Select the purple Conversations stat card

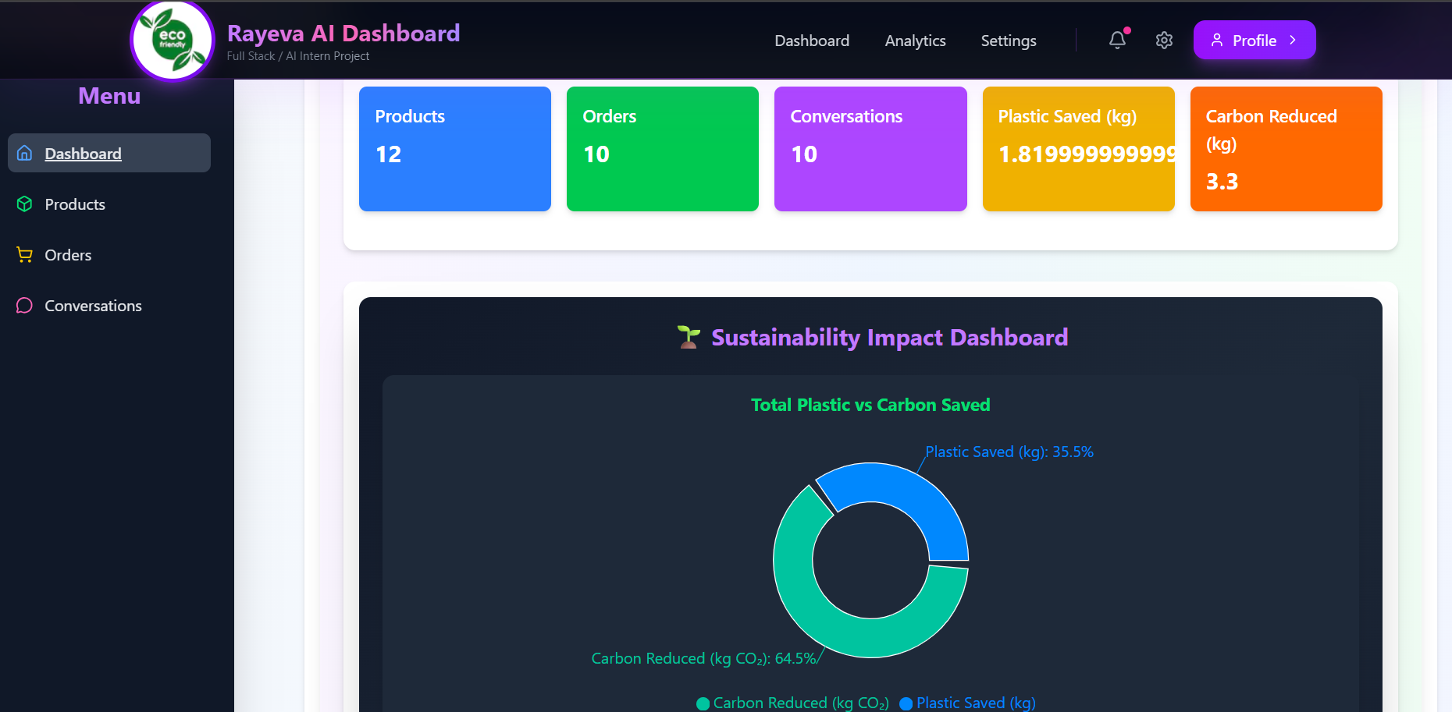(x=870, y=149)
